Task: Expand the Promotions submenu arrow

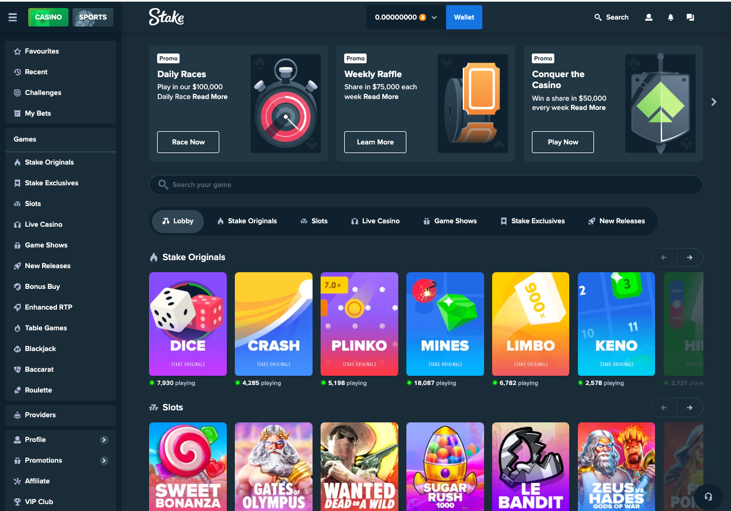Action: (104, 460)
